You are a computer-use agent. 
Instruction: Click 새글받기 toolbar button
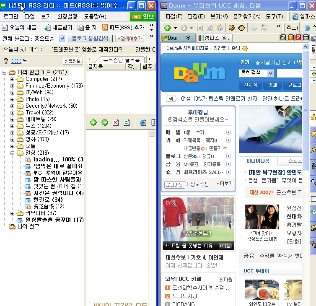click(58, 27)
